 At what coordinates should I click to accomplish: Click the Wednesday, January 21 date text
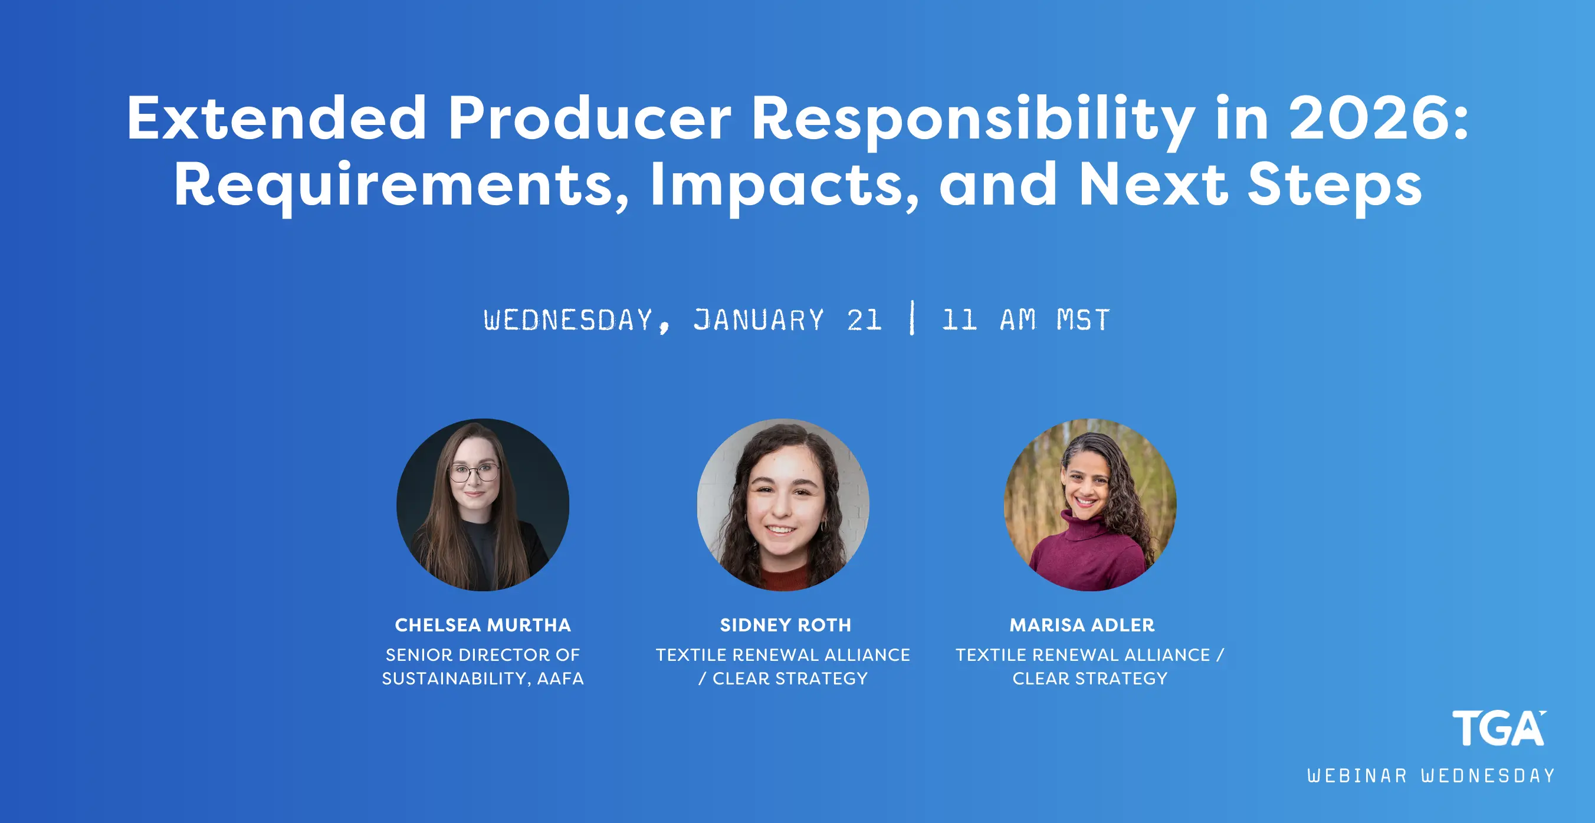tap(682, 320)
